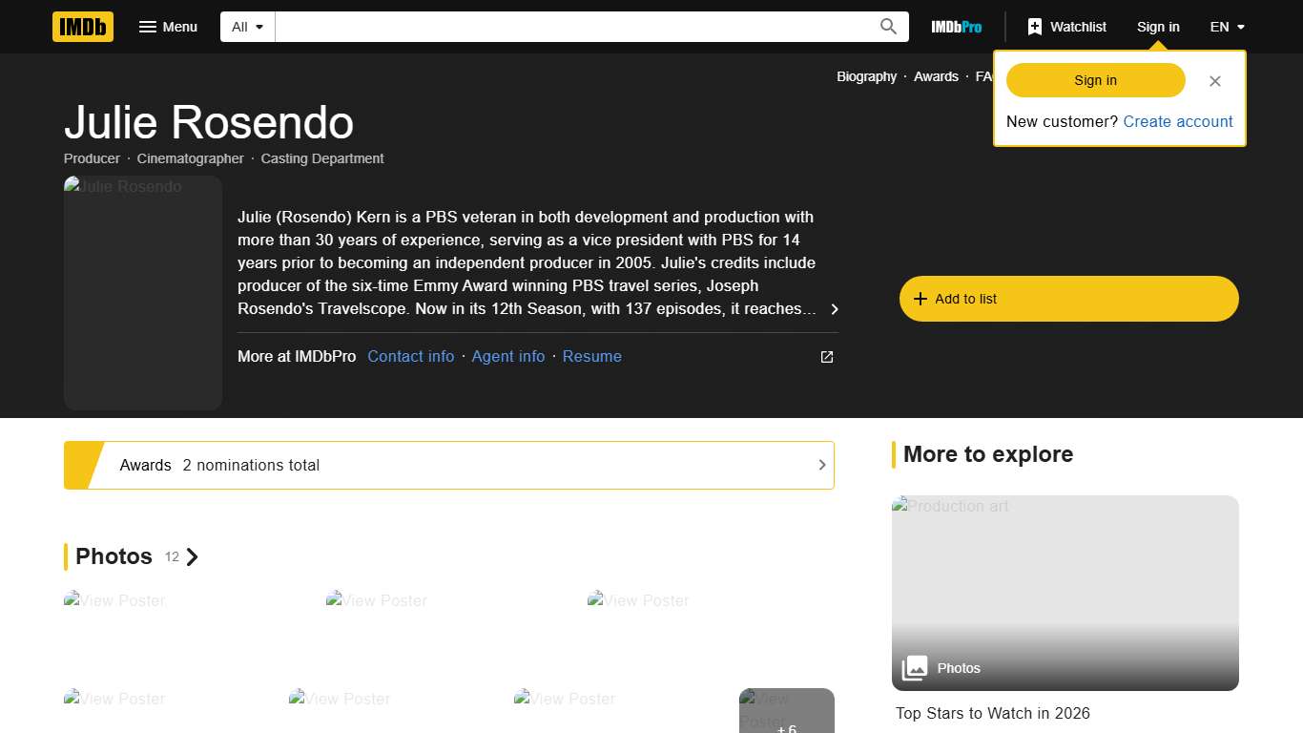
Task: Open the EN language dropdown
Action: pos(1227,27)
